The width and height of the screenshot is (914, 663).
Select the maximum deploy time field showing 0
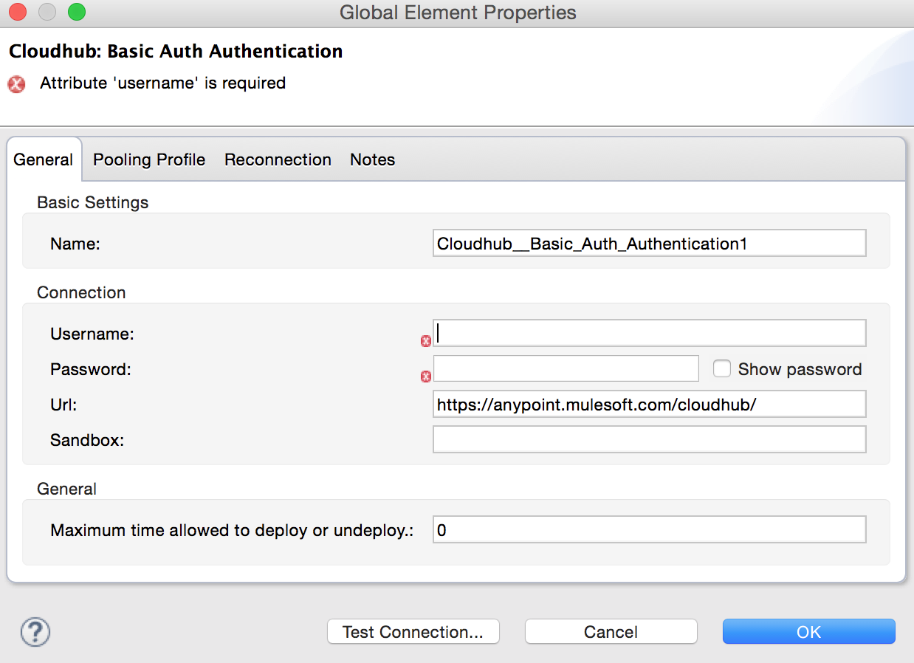[650, 529]
